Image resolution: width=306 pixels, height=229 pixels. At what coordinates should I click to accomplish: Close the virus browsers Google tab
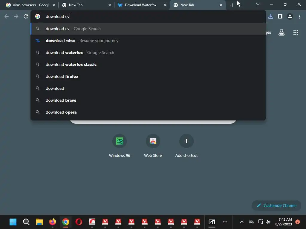pos(54,5)
